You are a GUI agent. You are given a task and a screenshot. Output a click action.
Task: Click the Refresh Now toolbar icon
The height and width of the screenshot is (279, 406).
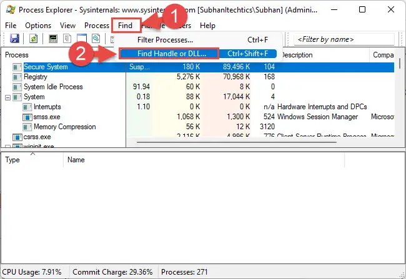33,39
